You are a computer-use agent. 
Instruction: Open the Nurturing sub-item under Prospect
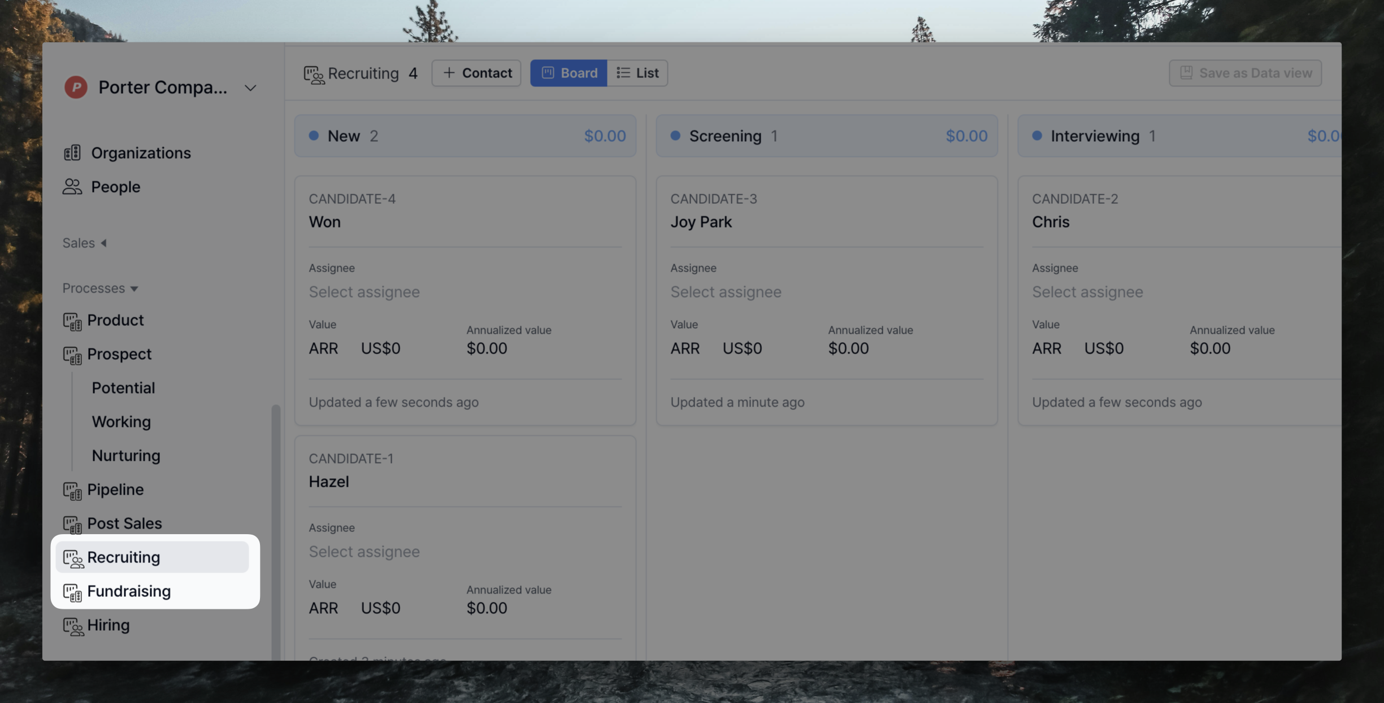(126, 455)
